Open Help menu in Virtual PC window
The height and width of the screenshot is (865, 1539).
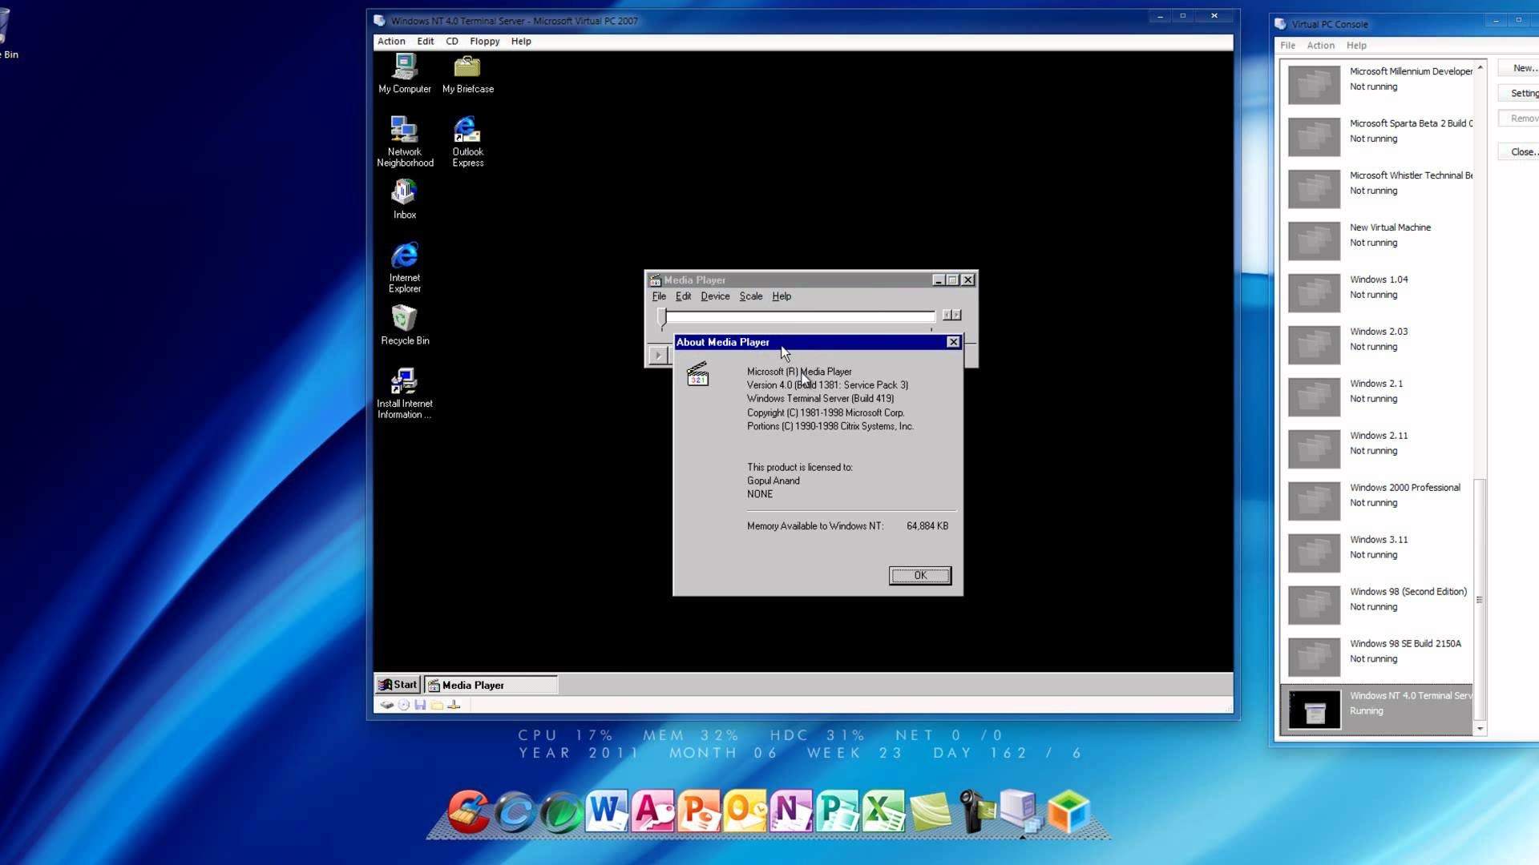coord(521,42)
